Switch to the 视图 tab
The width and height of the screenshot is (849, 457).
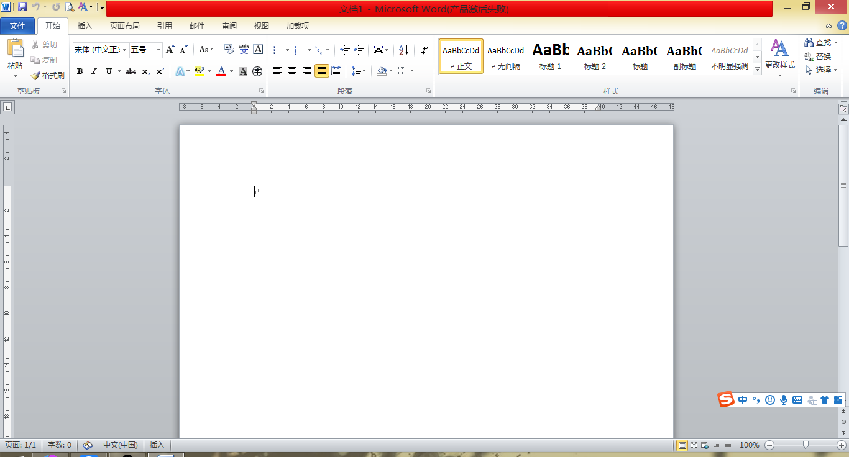pyautogui.click(x=261, y=26)
